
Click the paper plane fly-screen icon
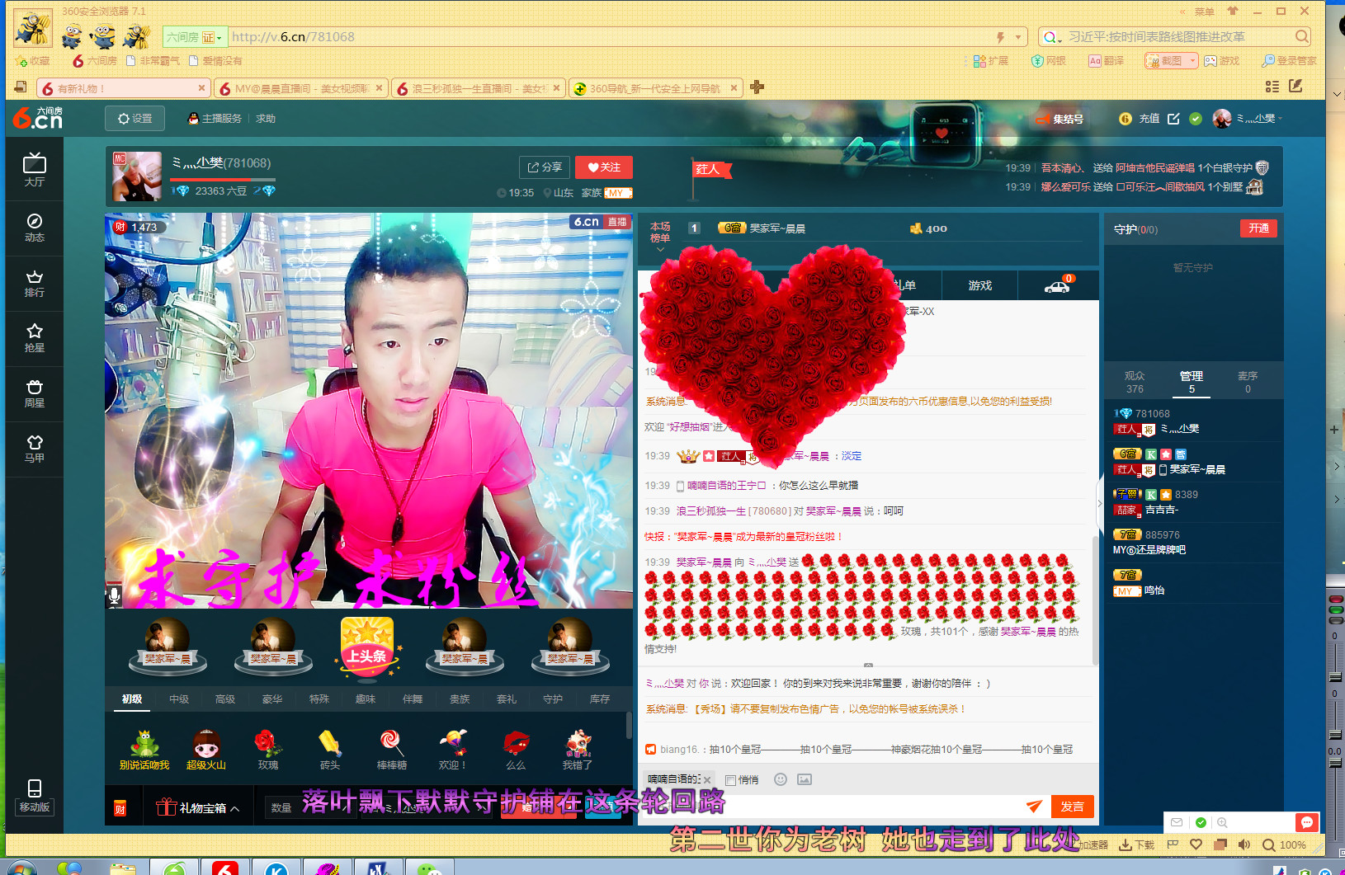[x=1034, y=807]
